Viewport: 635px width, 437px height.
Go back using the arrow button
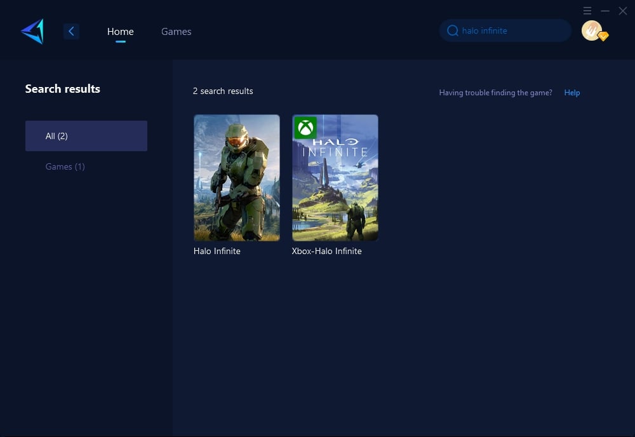pos(71,31)
